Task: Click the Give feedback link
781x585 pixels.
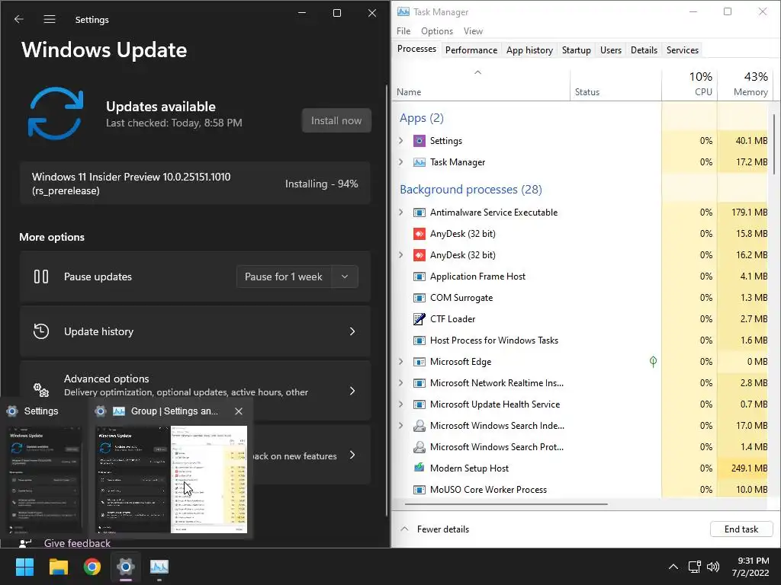Action: click(77, 542)
